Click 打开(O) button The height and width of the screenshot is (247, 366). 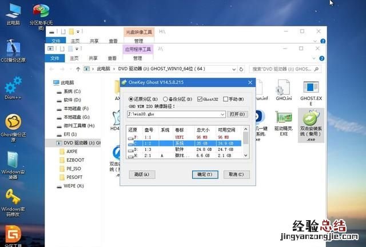pyautogui.click(x=237, y=114)
